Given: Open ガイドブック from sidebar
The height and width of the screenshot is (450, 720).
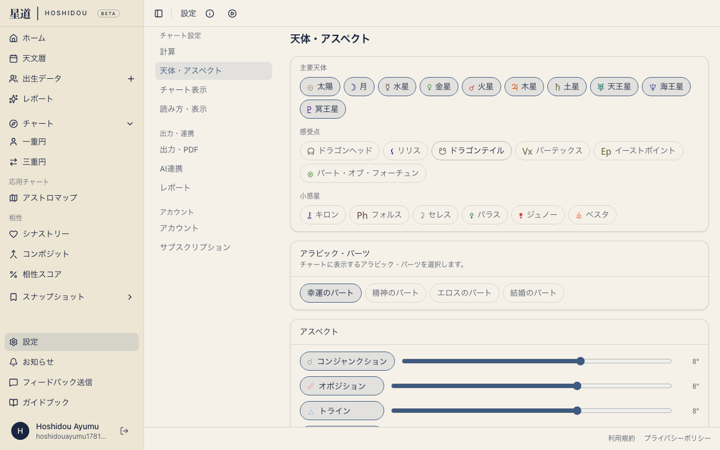Looking at the screenshot, I should click(72, 403).
